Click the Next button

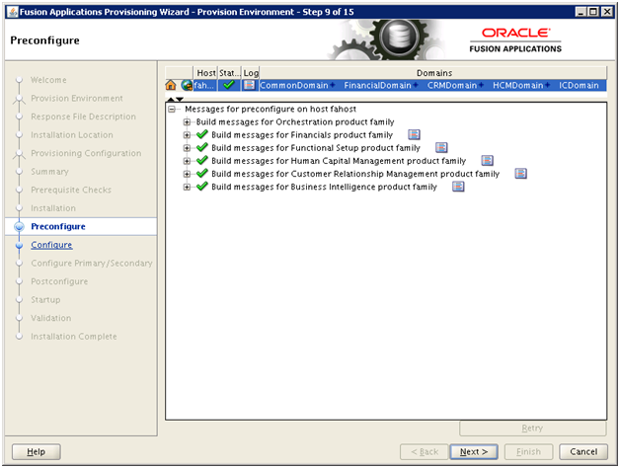[474, 452]
